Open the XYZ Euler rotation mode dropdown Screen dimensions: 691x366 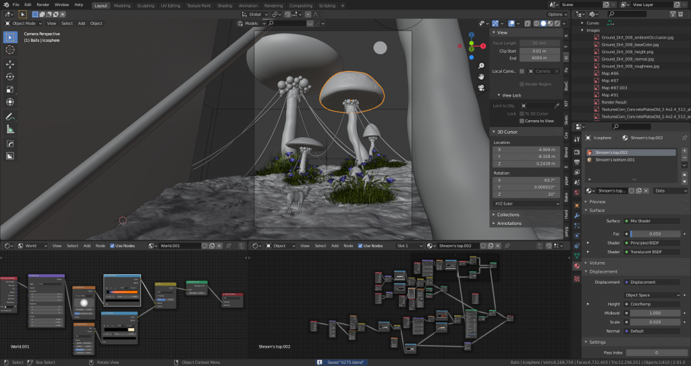click(x=526, y=204)
